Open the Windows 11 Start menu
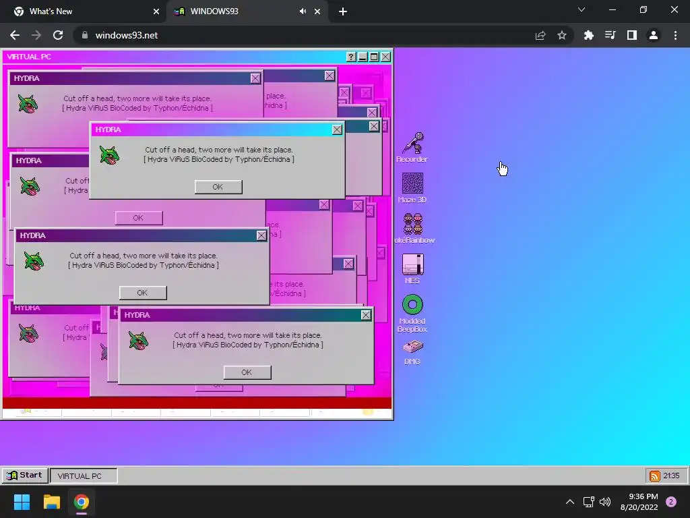The width and height of the screenshot is (690, 518). tap(22, 502)
